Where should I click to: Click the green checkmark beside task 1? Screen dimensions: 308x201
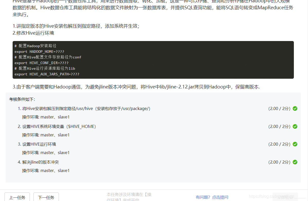(295, 108)
